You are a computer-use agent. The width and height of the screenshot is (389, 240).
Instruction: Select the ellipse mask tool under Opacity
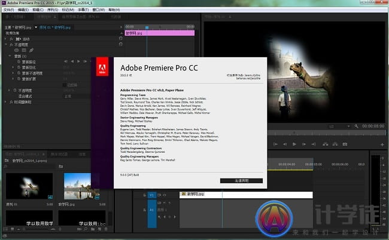pos(16,50)
